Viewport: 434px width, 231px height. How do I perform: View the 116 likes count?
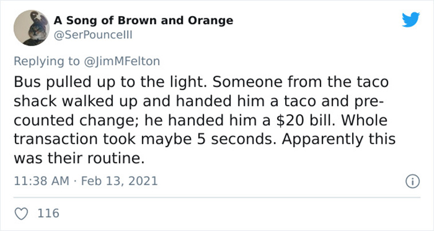pos(49,213)
